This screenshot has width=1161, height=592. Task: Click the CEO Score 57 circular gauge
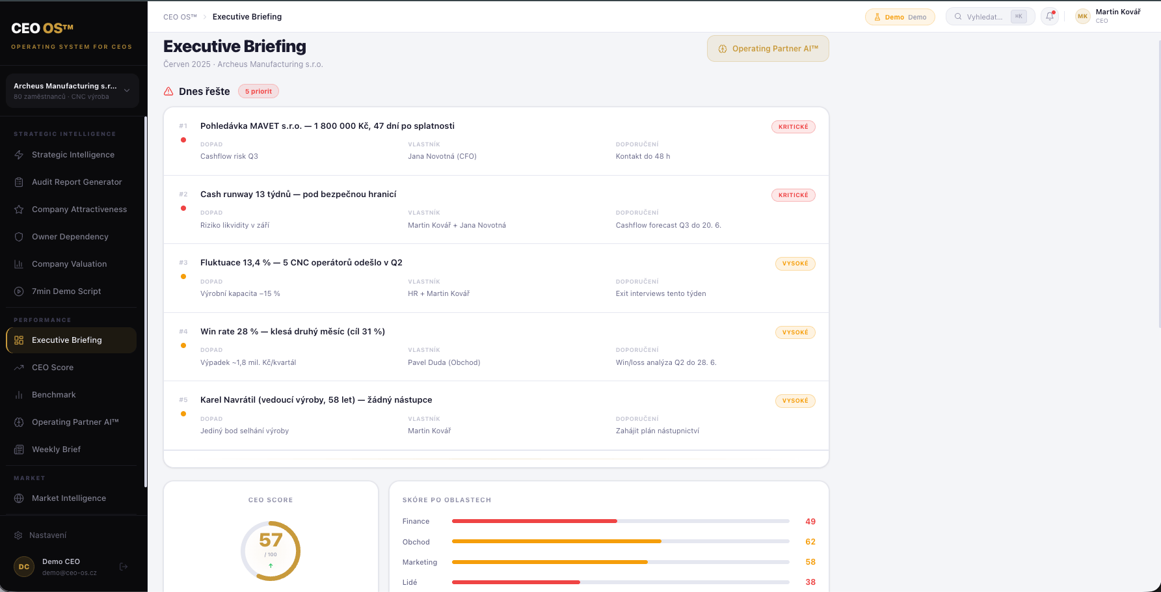271,551
